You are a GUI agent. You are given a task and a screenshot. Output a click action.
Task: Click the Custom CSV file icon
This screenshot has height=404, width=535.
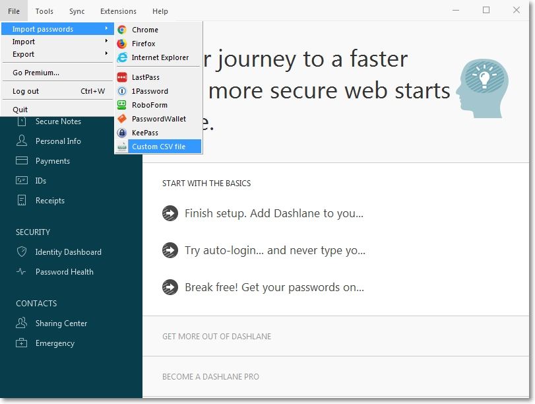[x=122, y=147]
